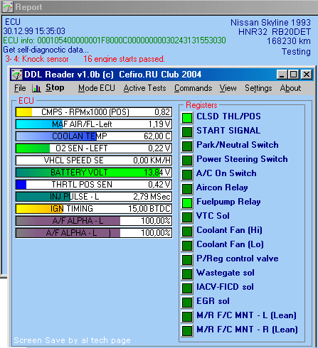Click the START SIGNAL indicator light
Screen dimensions: 318x348
[x=187, y=132]
